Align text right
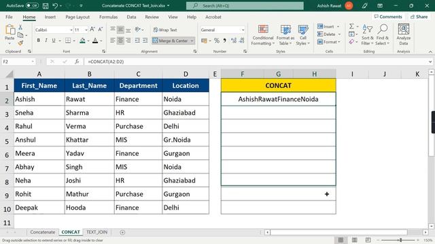This screenshot has height=244, width=435. pos(128,41)
